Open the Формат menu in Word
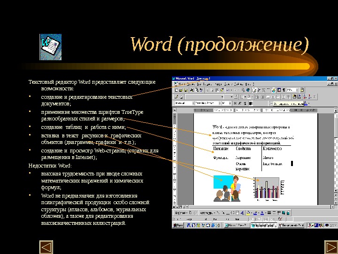Viewport: 338px width, 254px height. 218,84
